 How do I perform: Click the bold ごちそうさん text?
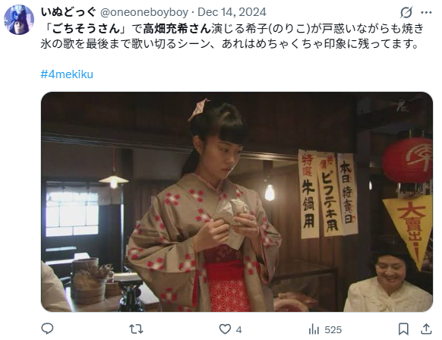pyautogui.click(x=86, y=28)
